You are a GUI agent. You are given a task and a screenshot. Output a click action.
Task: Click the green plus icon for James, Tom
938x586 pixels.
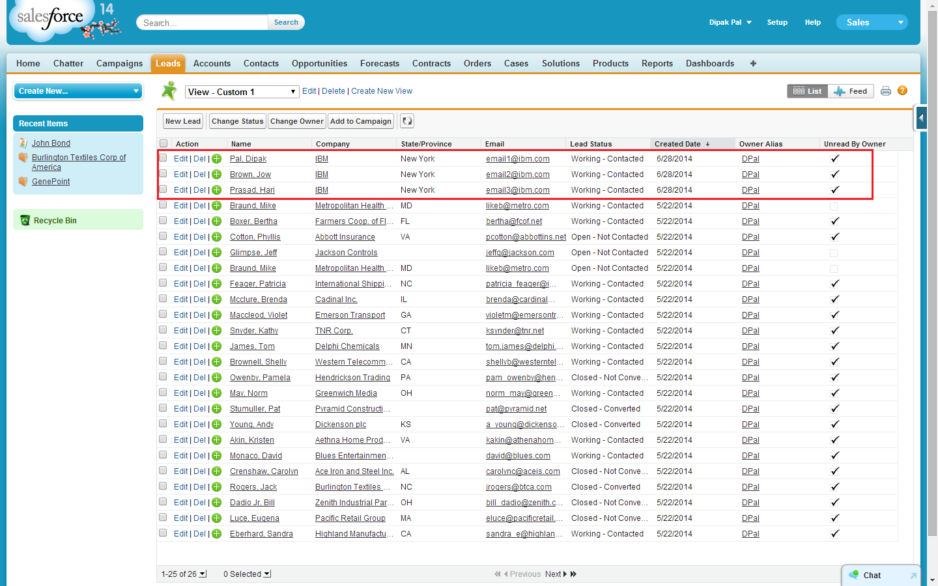pos(217,346)
